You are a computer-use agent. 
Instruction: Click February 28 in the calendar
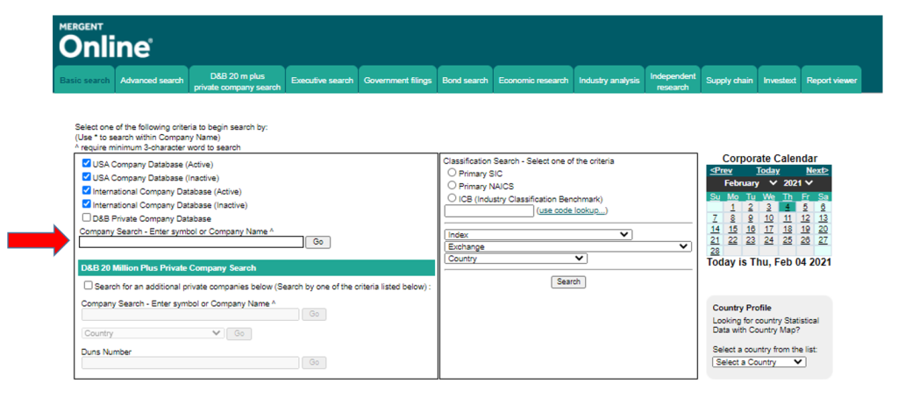(715, 252)
